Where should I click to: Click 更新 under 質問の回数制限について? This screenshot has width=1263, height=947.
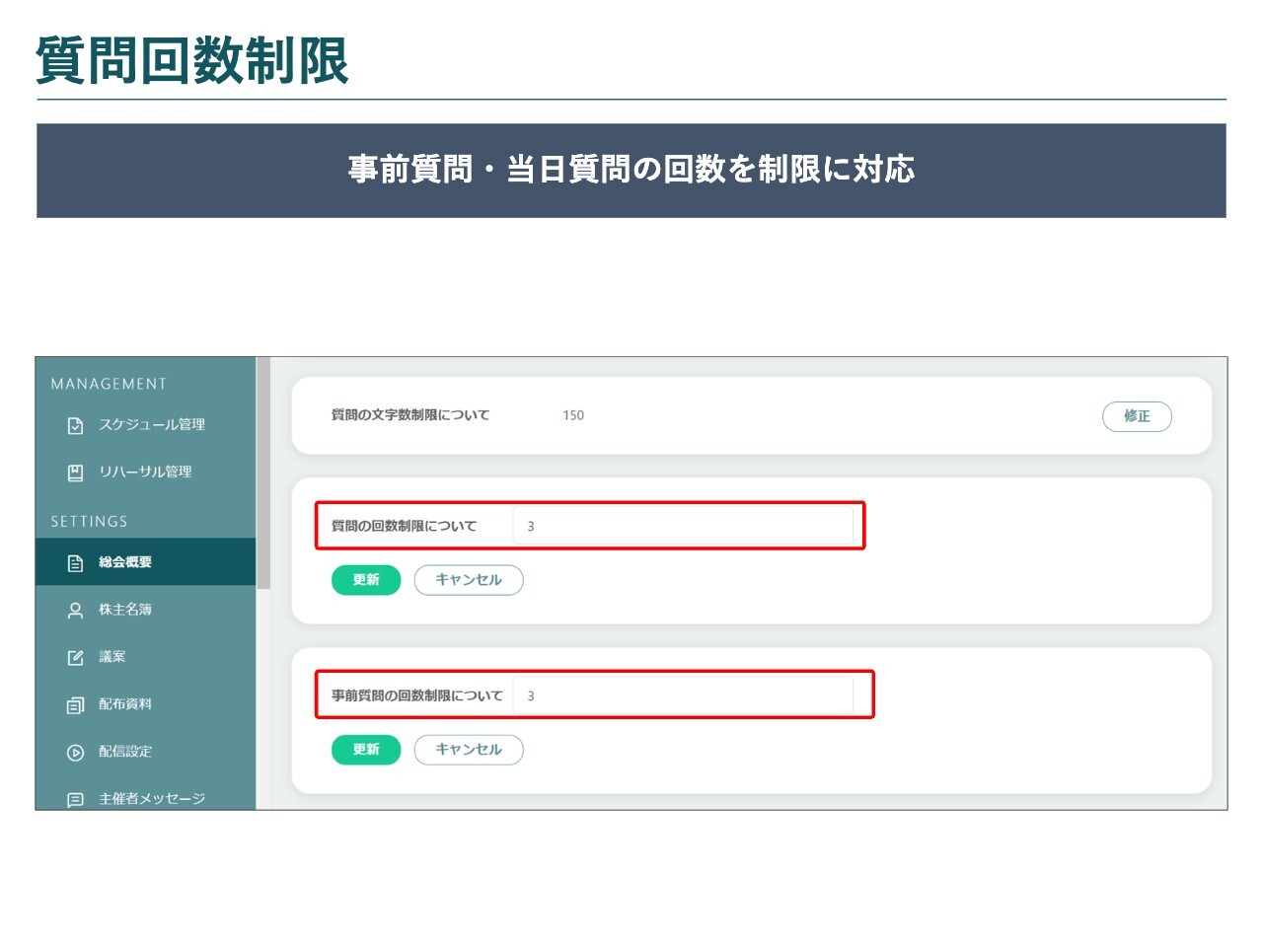pos(366,580)
